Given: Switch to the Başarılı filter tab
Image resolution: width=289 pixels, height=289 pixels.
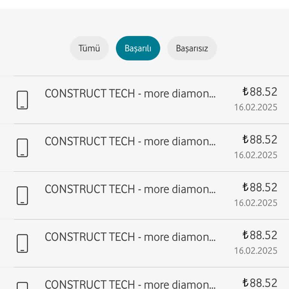Looking at the screenshot, I should 138,48.
